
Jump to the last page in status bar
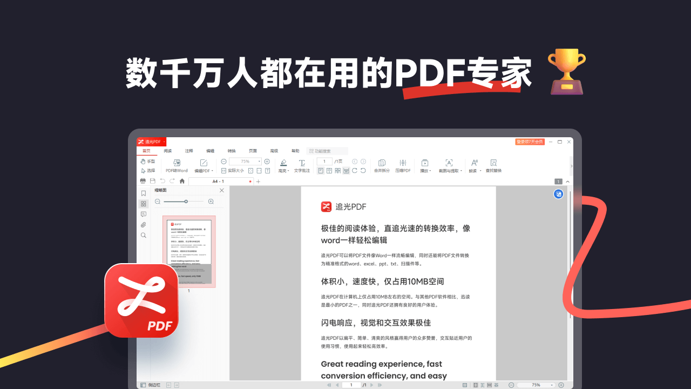pos(380,385)
